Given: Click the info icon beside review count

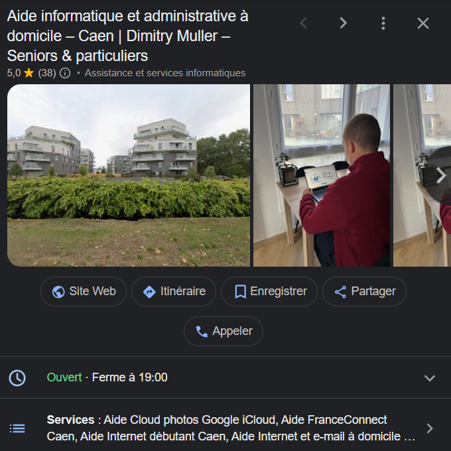Looking at the screenshot, I should 65,73.
